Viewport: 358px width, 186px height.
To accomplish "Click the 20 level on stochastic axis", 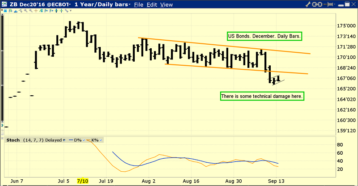I will (340, 169).
